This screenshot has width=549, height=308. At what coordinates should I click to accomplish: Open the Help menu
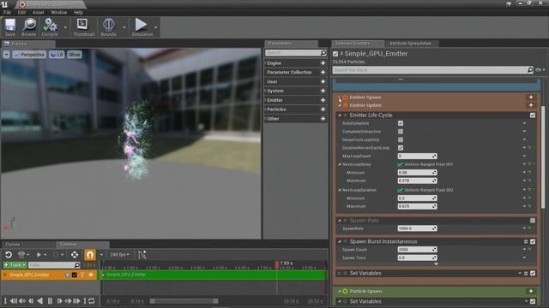coord(78,12)
